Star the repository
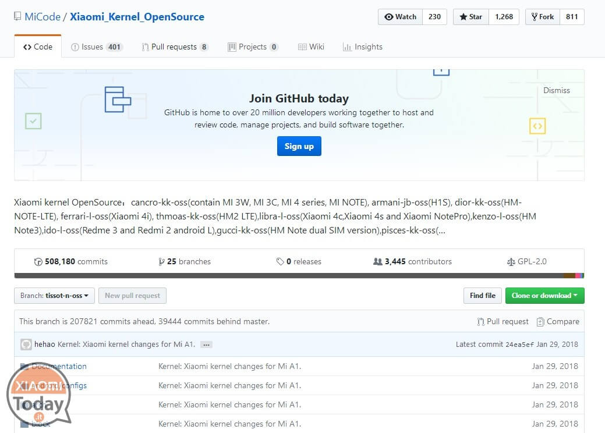The height and width of the screenshot is (433, 605). 470,17
